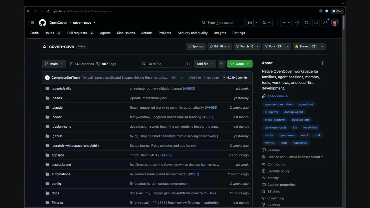View the green check commit status
Image resolution: width=370 pixels, height=208 pixels.
tap(182, 77)
